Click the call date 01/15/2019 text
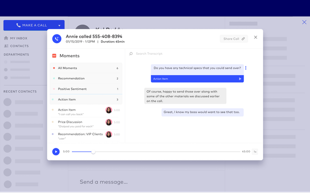The height and width of the screenshot is (193, 310). [x=73, y=42]
